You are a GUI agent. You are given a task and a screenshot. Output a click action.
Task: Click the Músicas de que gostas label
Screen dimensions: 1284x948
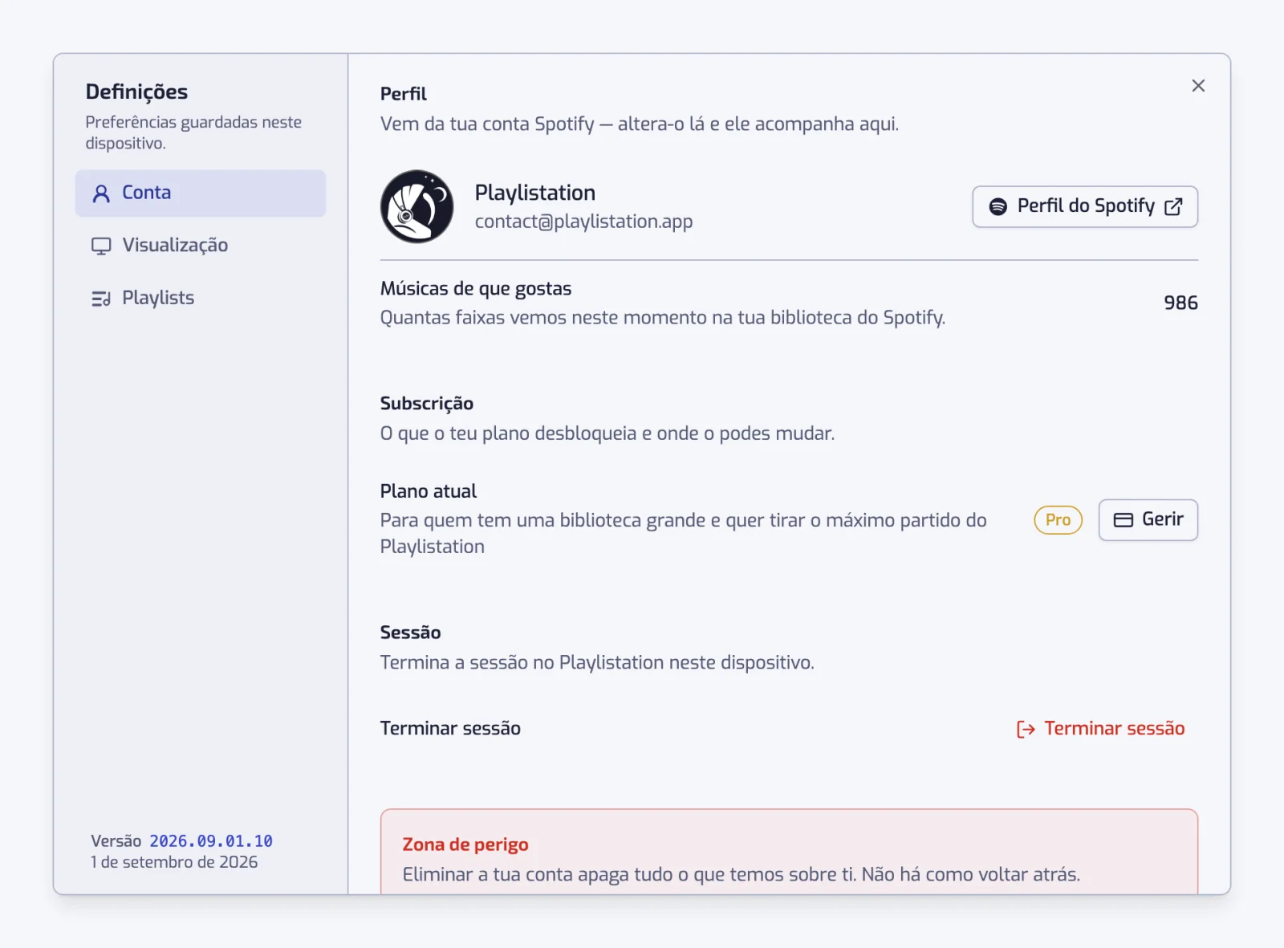click(x=476, y=289)
